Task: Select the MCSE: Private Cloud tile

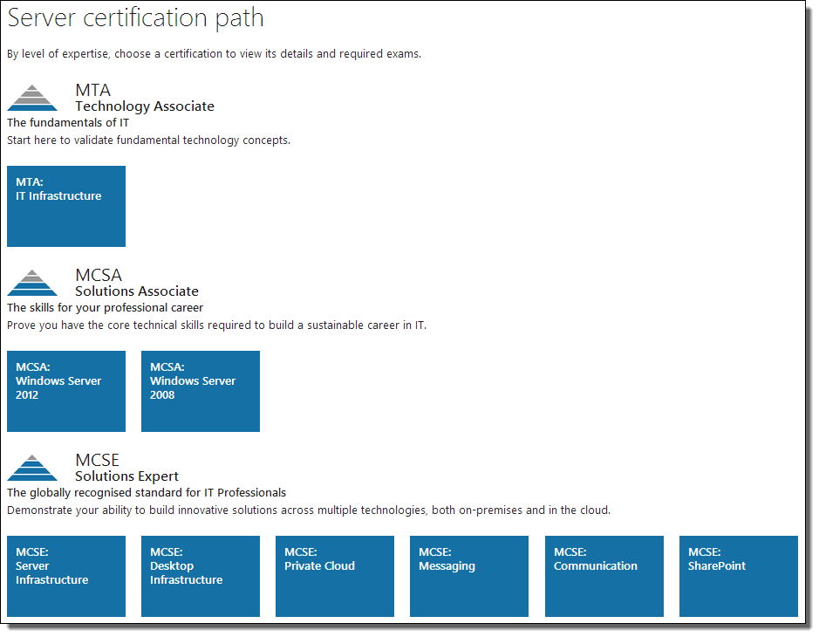Action: (334, 576)
